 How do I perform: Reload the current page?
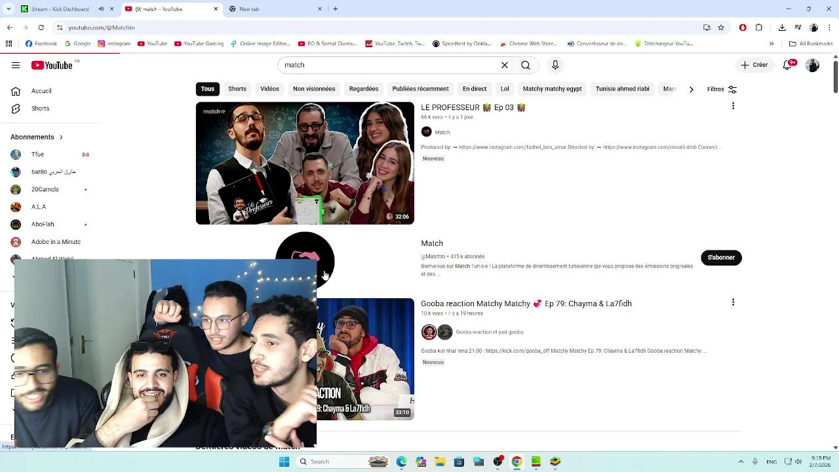click(41, 28)
